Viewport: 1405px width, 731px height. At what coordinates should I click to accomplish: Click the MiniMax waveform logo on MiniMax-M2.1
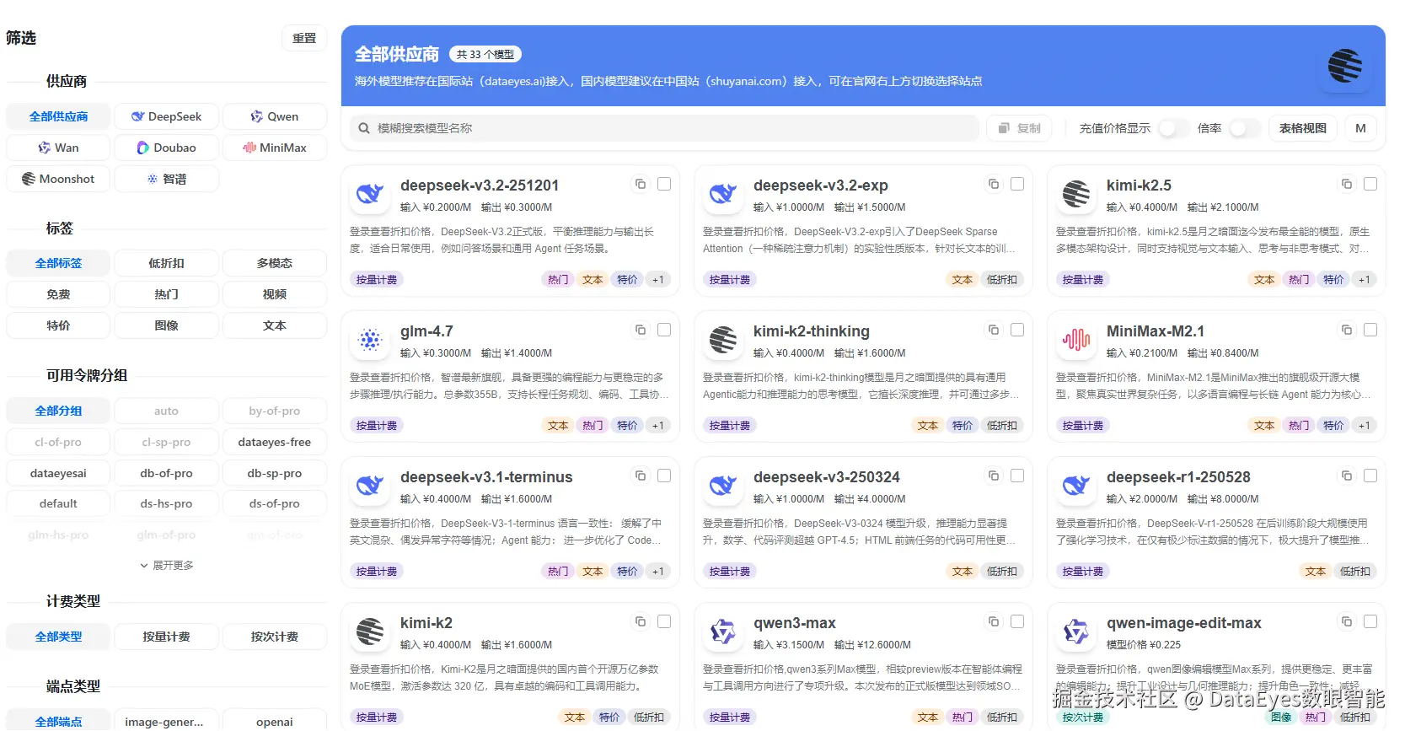1076,340
